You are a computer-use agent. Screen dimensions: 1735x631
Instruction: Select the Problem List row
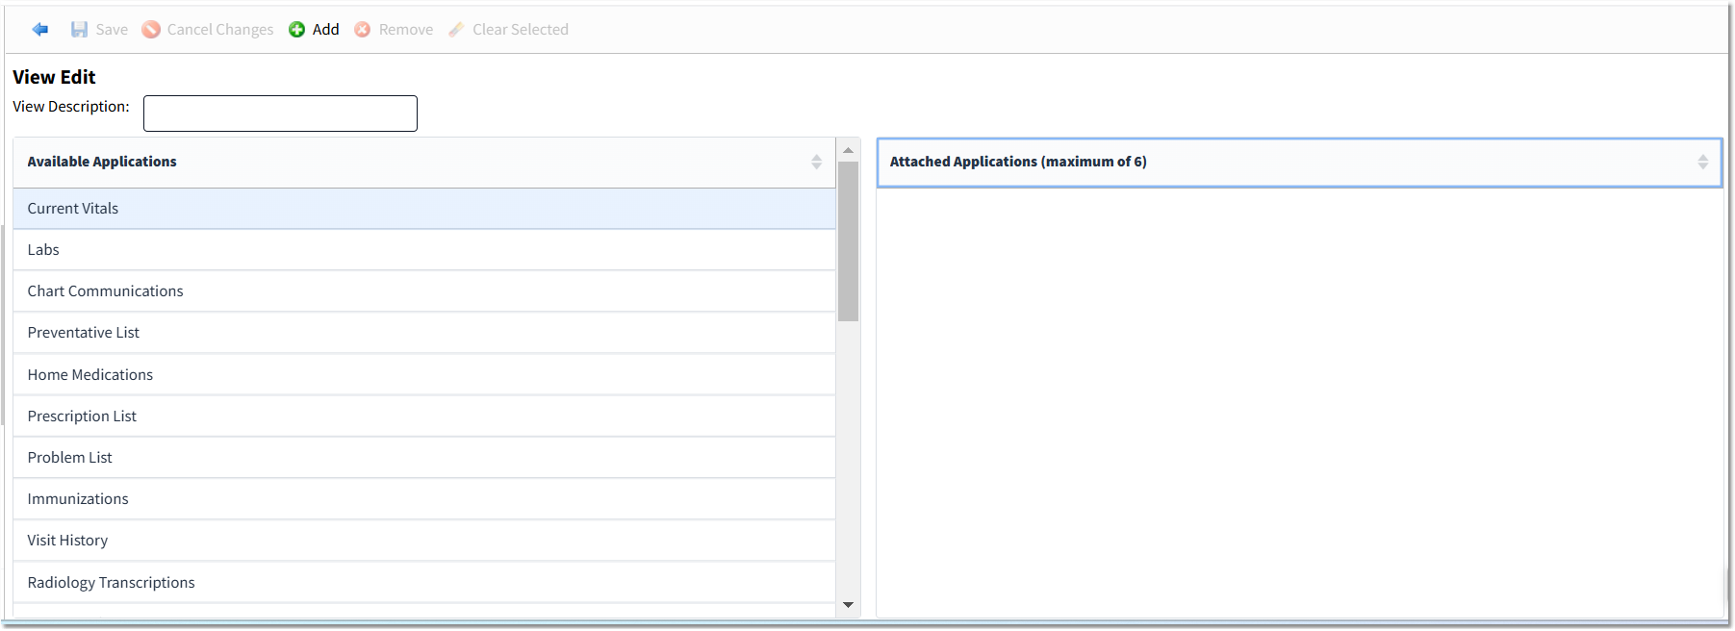click(x=424, y=458)
